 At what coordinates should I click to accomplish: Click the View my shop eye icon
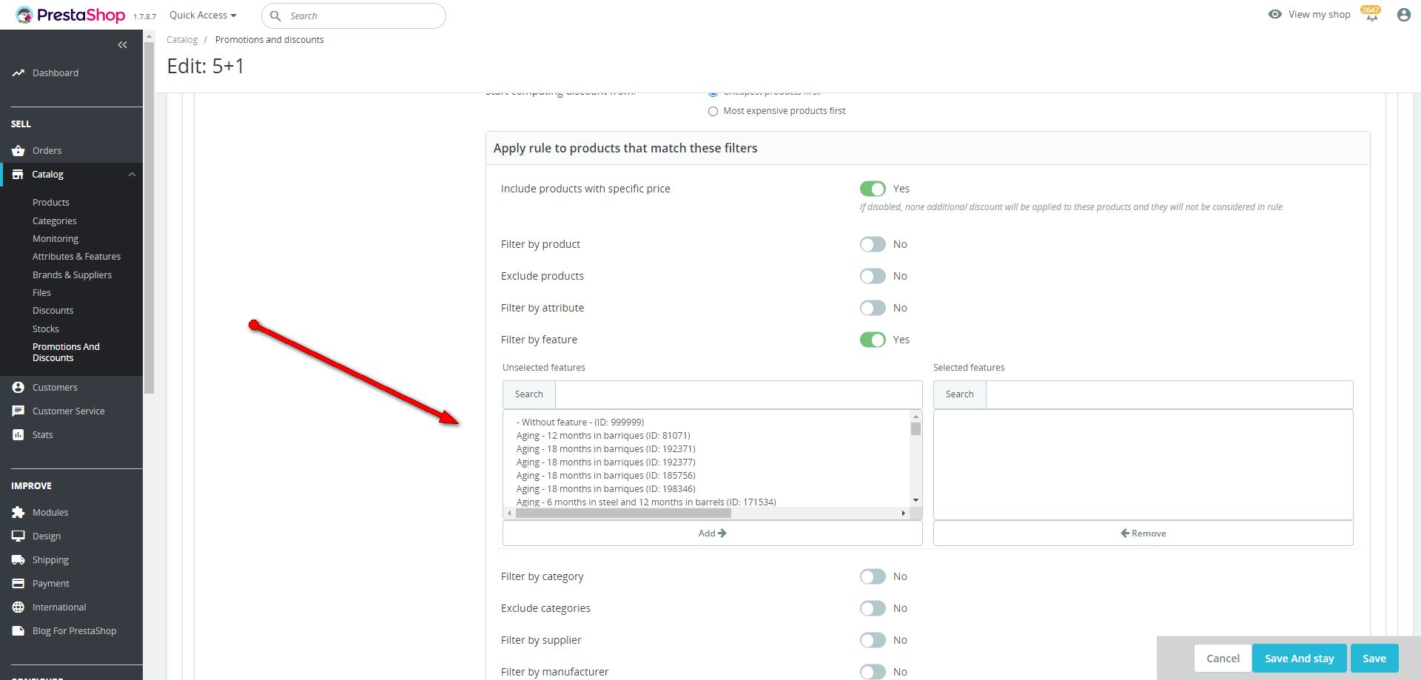coord(1274,14)
